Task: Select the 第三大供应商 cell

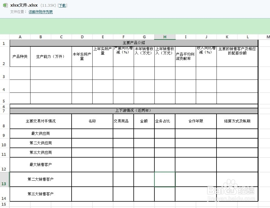Action: point(40,152)
